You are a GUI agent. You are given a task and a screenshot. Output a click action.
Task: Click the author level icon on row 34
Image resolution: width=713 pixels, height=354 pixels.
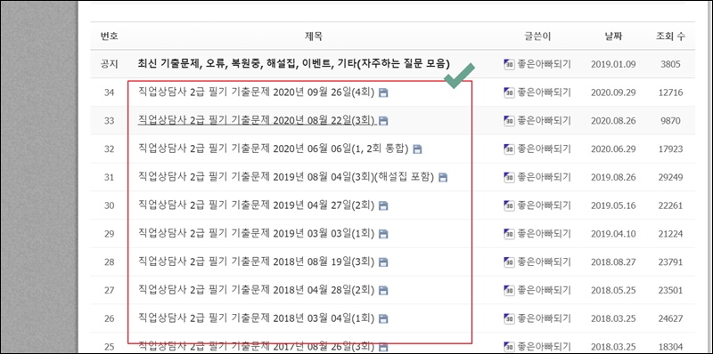pyautogui.click(x=509, y=93)
